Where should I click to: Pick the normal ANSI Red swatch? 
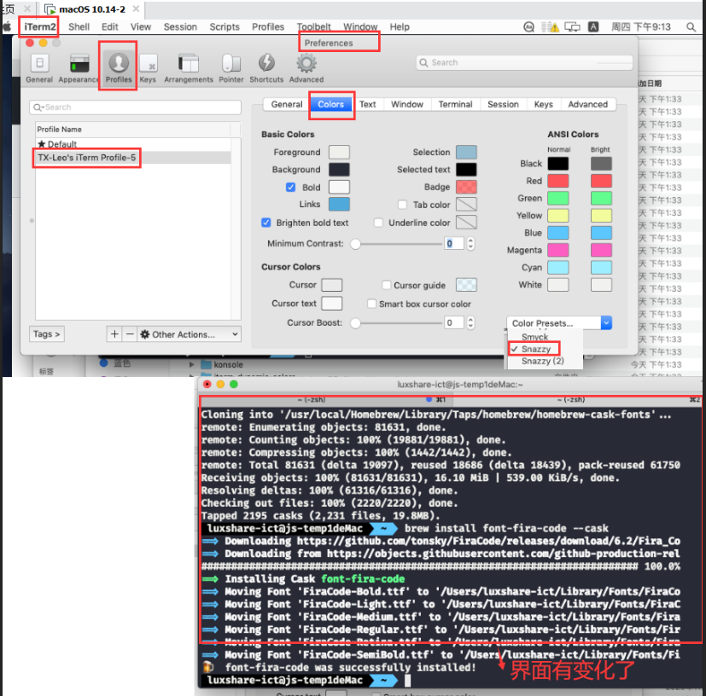557,181
